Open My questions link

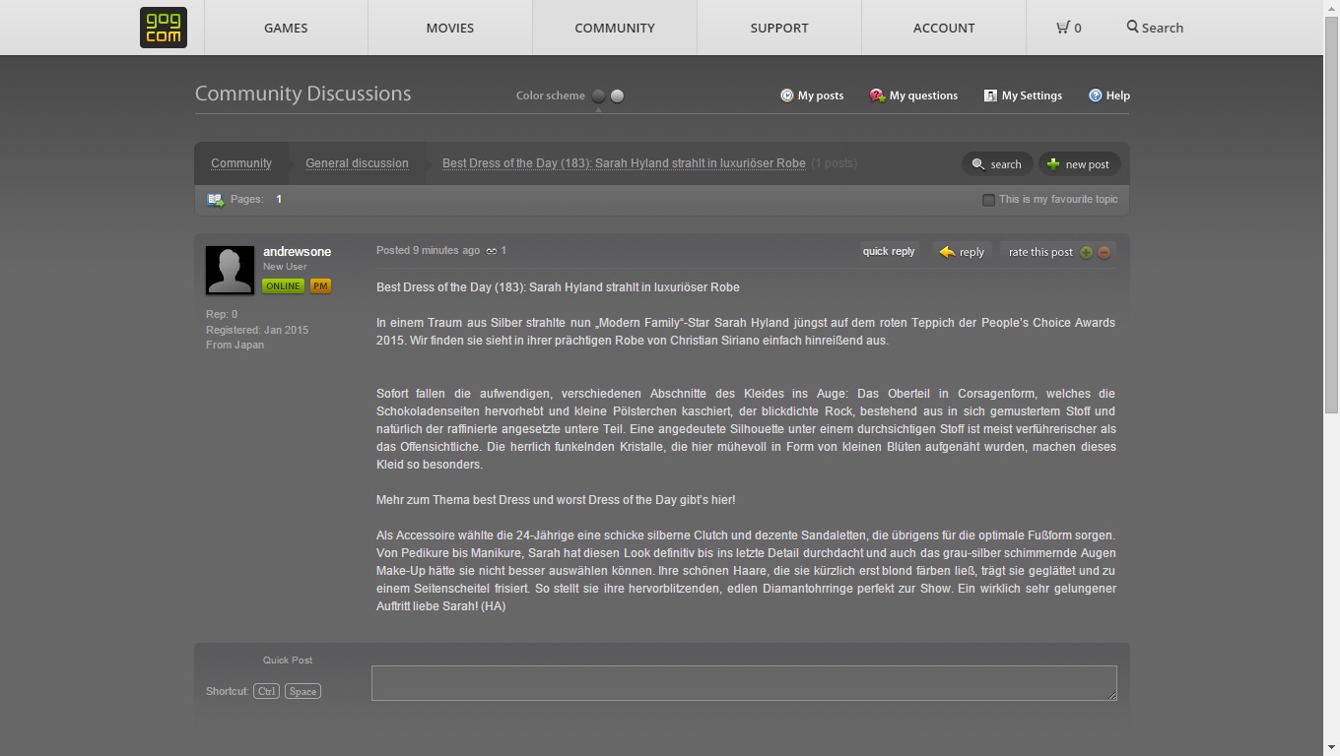tap(913, 95)
